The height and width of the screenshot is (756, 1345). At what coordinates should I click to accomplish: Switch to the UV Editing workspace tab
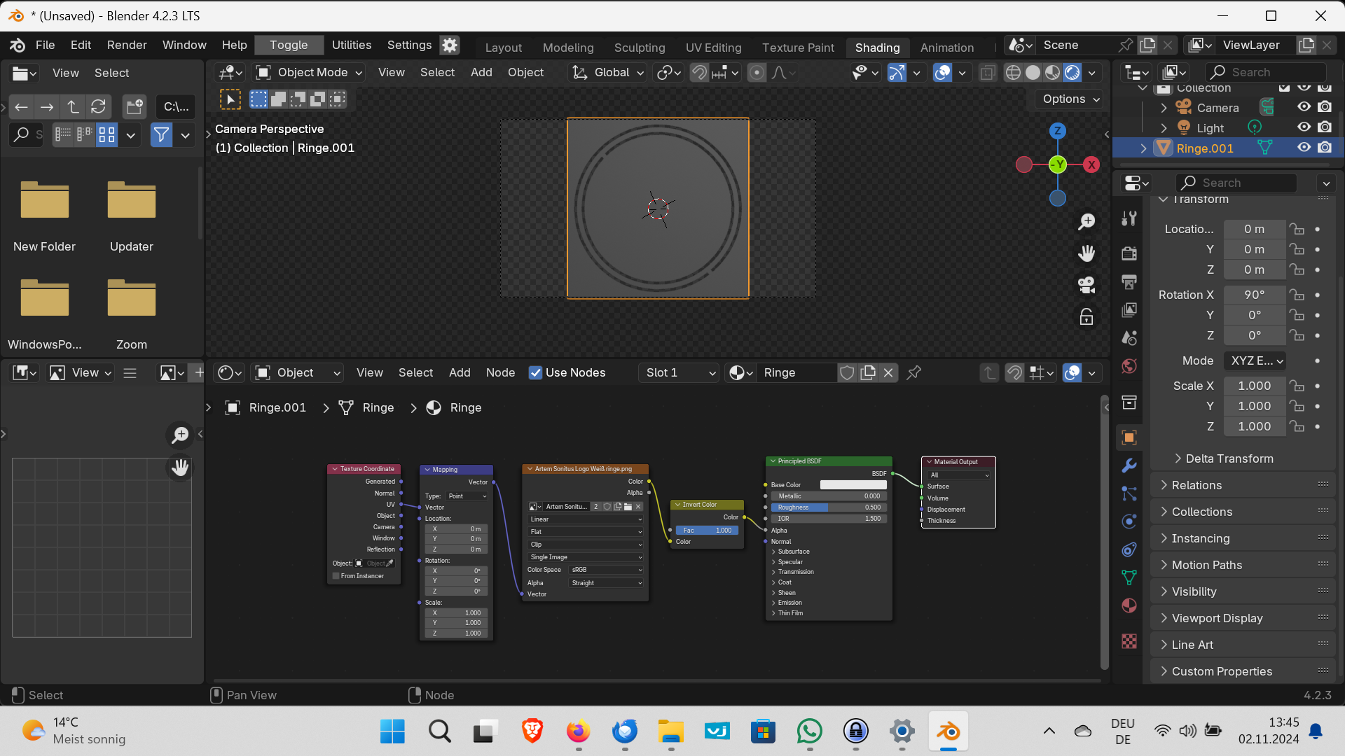pos(713,48)
